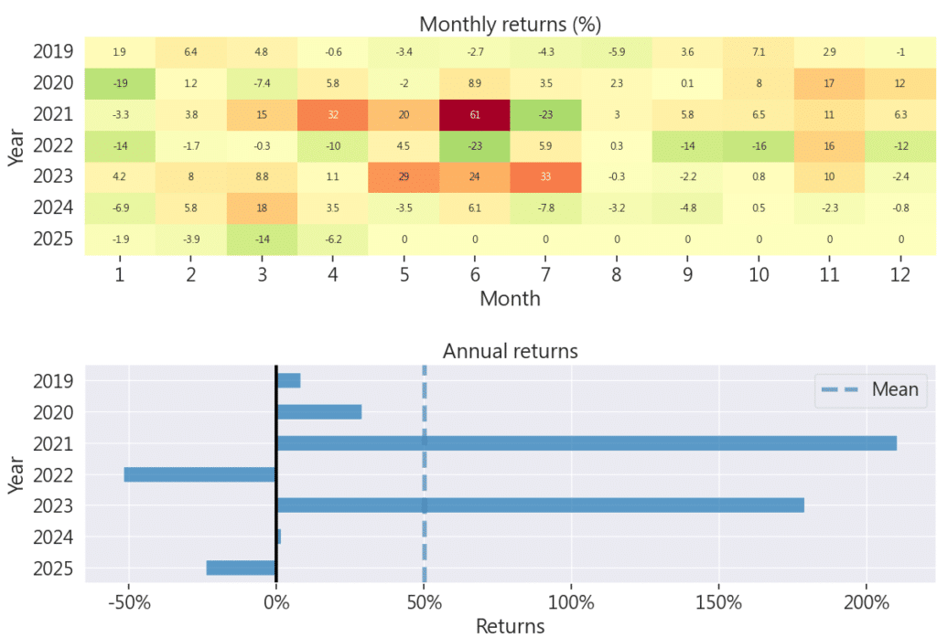Click the 2023 annual returns bar
The height and width of the screenshot is (638, 937).
[x=540, y=505]
